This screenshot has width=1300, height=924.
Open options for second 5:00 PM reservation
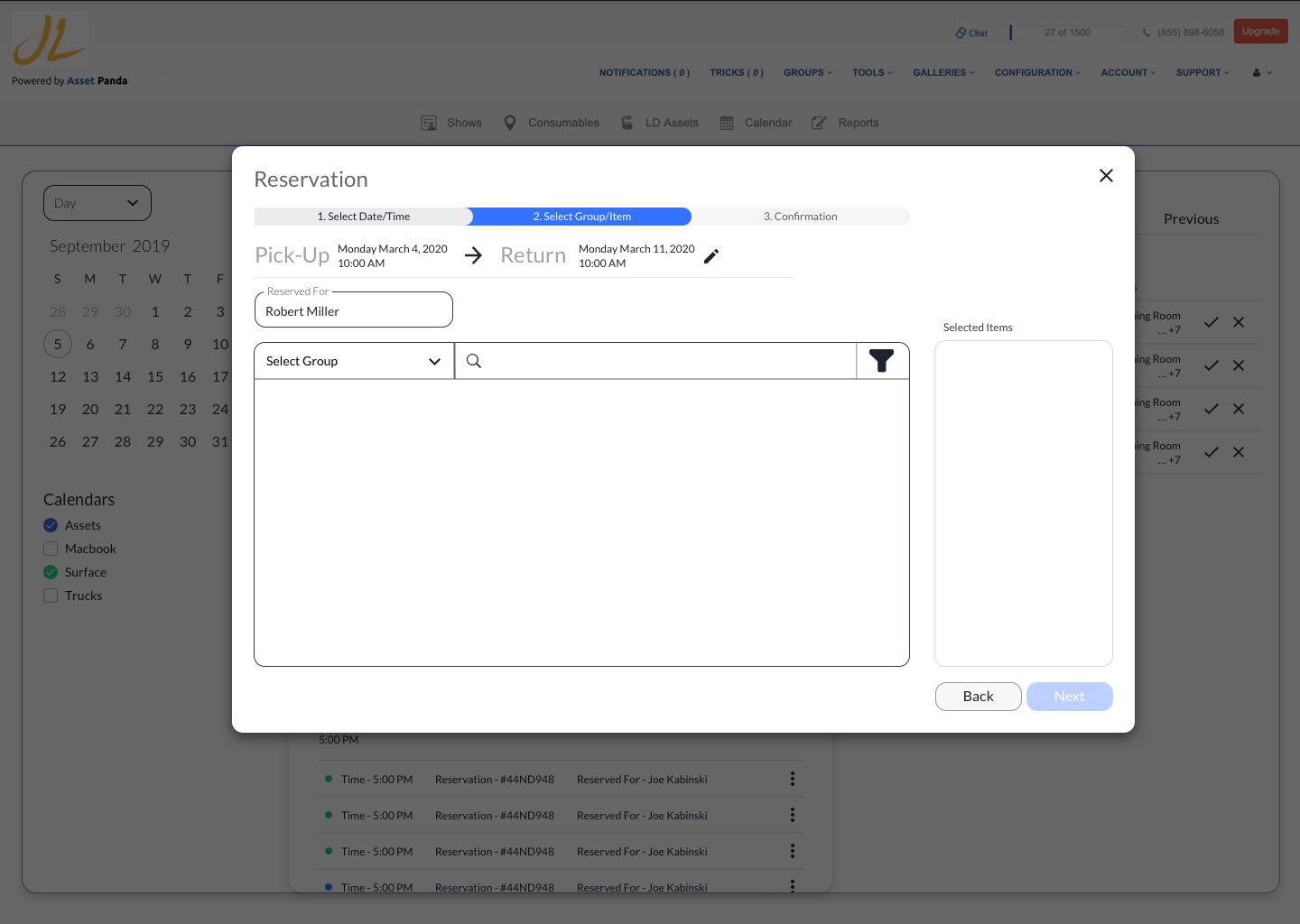(793, 815)
